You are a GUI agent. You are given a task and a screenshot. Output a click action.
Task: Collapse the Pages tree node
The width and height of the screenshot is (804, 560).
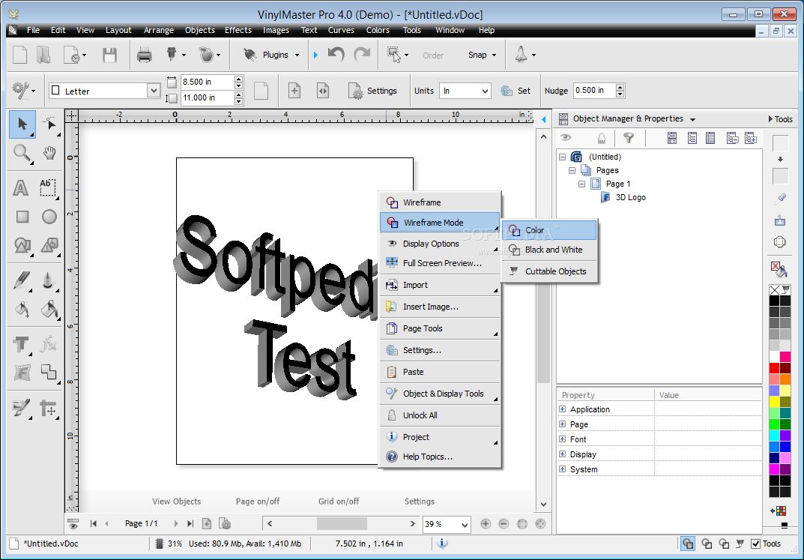click(572, 170)
